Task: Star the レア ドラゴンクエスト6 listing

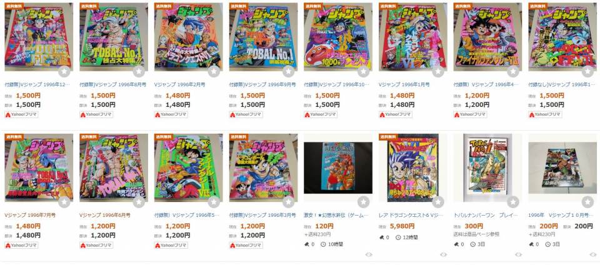Action: coord(439,202)
